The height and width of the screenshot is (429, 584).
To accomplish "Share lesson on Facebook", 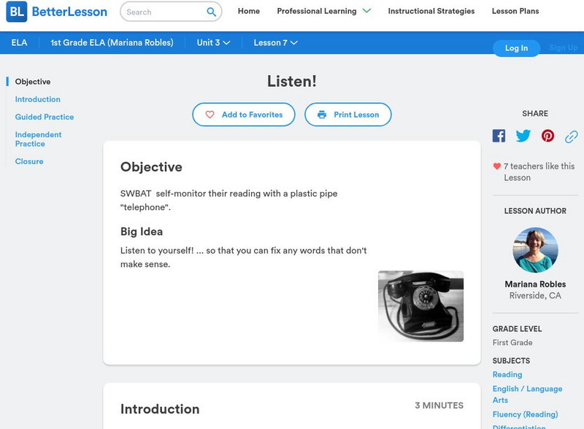I will (x=499, y=136).
